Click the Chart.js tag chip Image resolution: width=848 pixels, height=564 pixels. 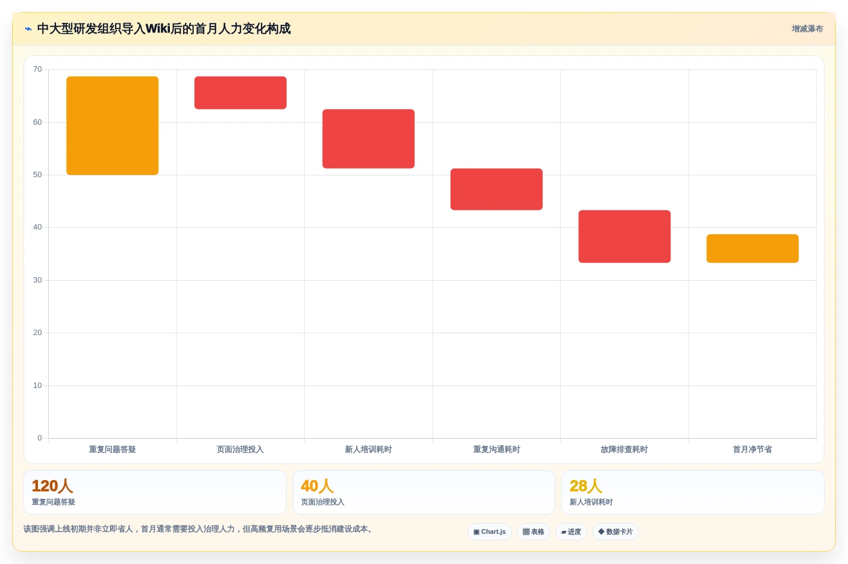490,532
